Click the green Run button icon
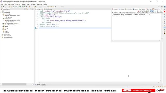This screenshot has height=93, width=166. pos(20,7)
